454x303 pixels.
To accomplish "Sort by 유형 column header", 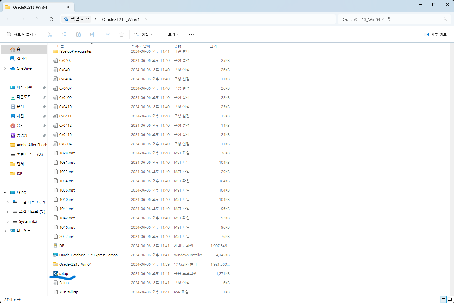I will pyautogui.click(x=190, y=46).
